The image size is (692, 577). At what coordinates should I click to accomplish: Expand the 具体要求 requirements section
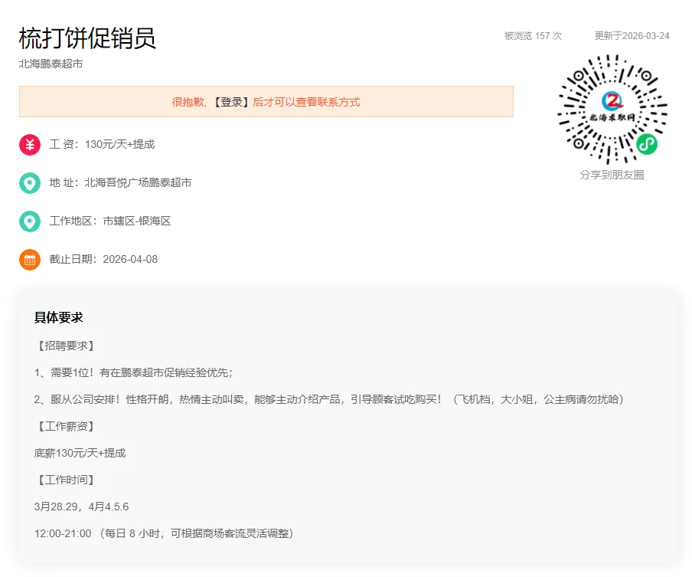(x=57, y=317)
